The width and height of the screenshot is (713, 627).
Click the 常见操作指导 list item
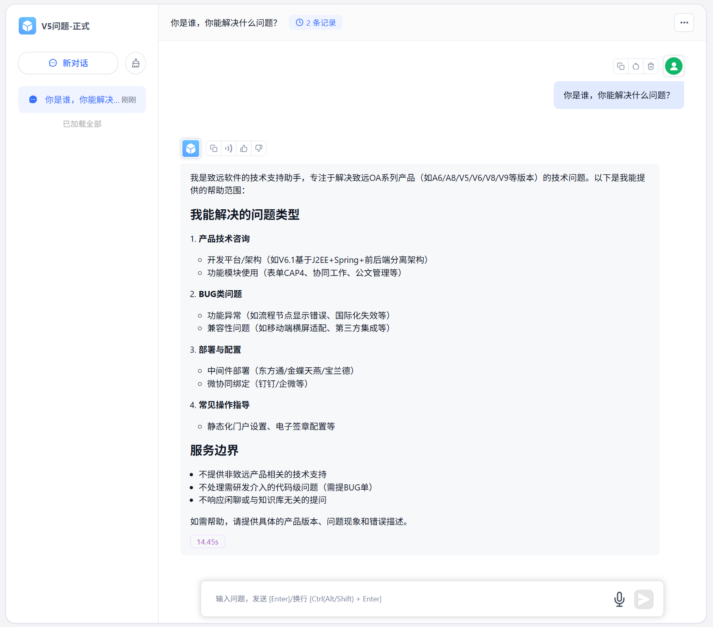point(224,405)
